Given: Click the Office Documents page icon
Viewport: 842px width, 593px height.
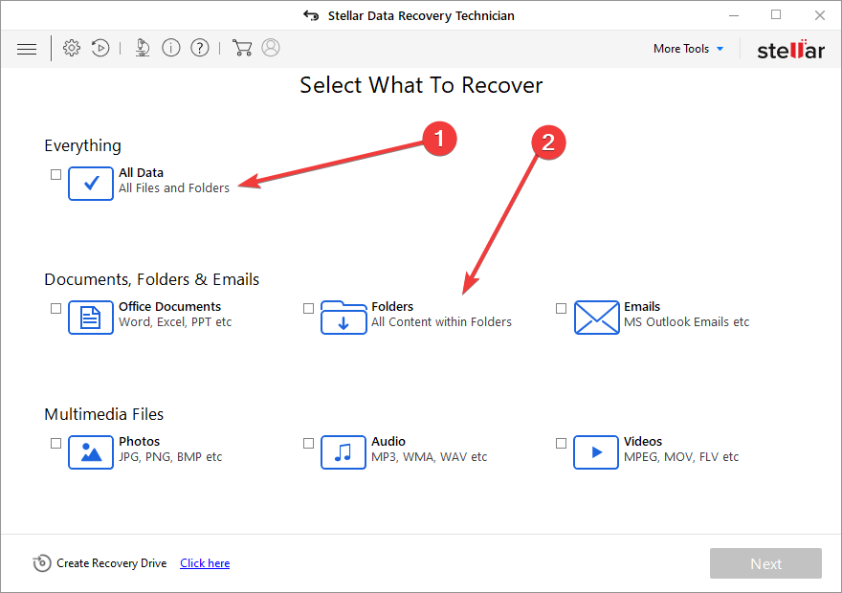Looking at the screenshot, I should point(91,318).
